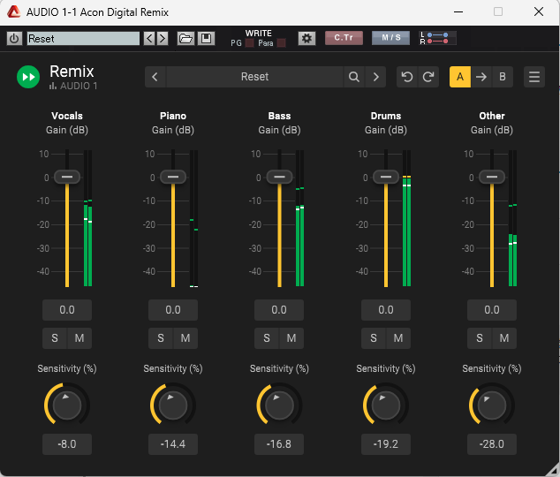560x477 pixels.
Task: Mute the Bass stem
Action: point(291,338)
